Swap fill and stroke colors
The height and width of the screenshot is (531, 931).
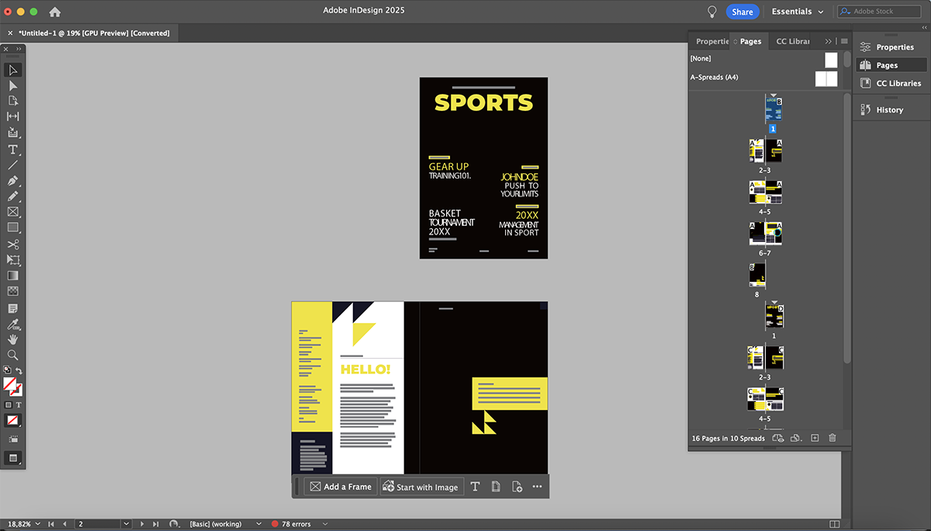click(x=19, y=371)
